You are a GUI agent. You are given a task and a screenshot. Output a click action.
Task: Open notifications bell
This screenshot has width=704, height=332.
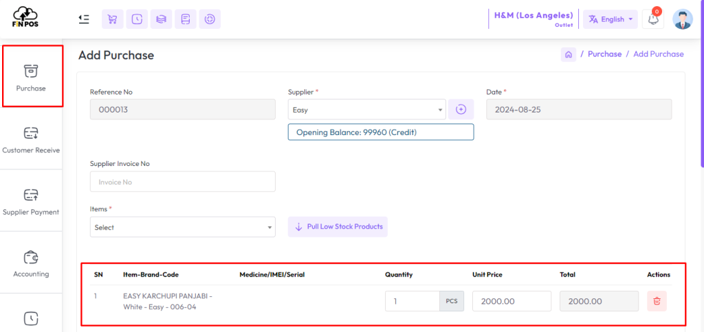pos(653,19)
